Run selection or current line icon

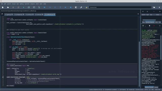39,7
